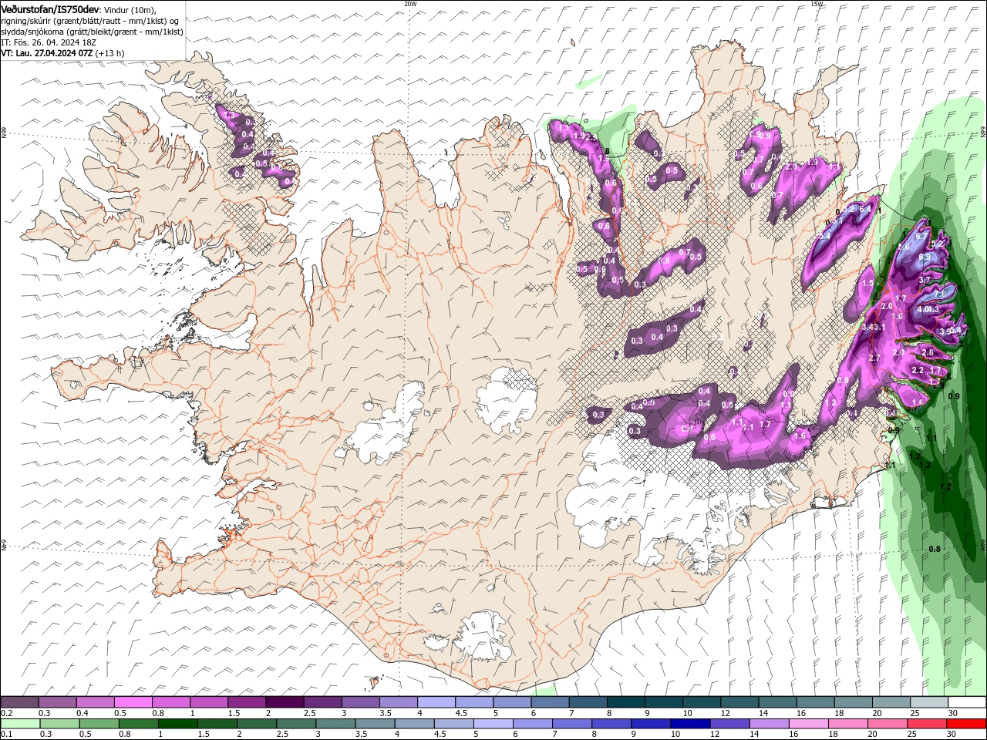The width and height of the screenshot is (987, 740).
Task: Click the '2.8' snowfall value on the map
Action: click(928, 352)
